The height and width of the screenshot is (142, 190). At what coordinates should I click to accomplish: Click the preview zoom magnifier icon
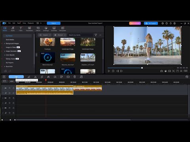click(173, 71)
